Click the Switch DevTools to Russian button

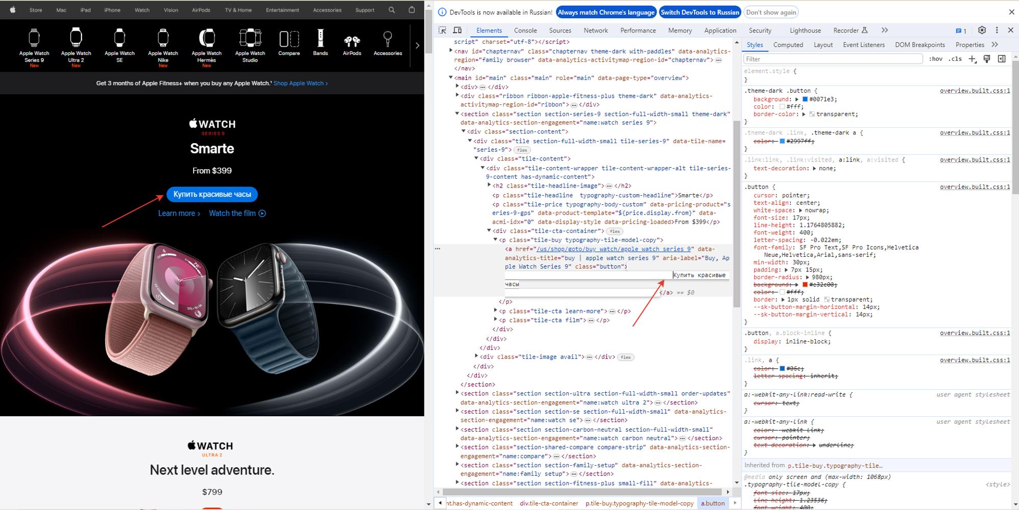pyautogui.click(x=700, y=12)
